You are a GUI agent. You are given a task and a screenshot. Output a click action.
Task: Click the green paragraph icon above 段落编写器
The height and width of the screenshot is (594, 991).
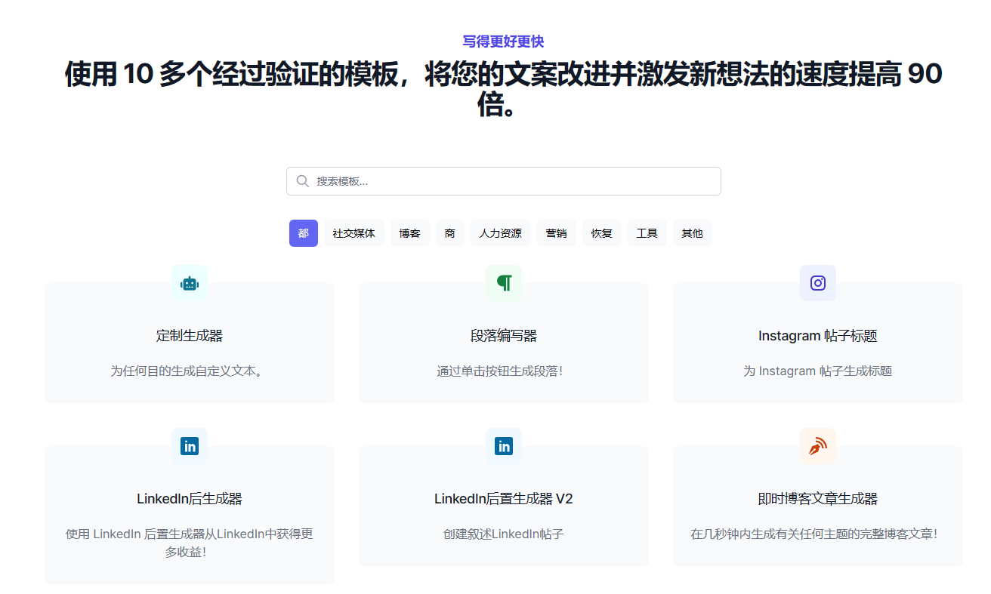(x=504, y=283)
